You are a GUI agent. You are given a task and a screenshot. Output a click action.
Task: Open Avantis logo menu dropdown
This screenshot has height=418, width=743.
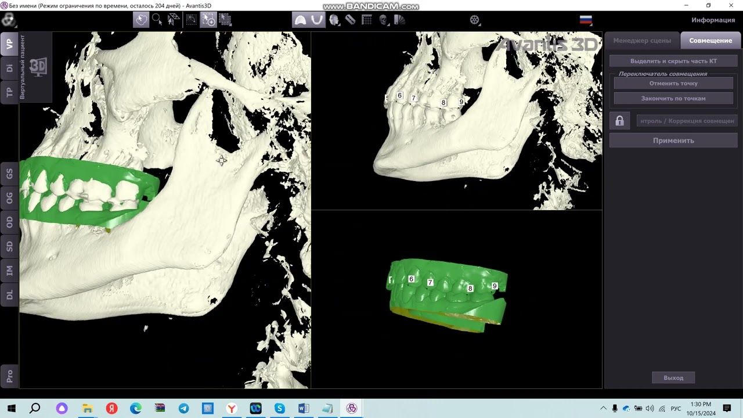[9, 20]
